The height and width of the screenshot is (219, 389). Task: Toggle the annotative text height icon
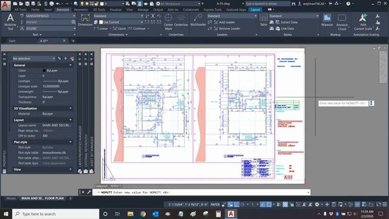click(x=22, y=29)
